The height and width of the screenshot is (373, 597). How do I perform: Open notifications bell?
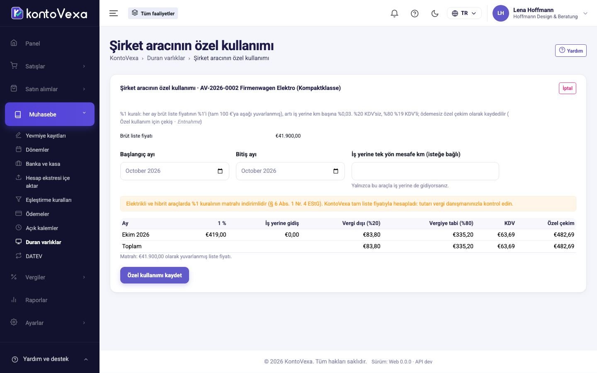coord(394,13)
